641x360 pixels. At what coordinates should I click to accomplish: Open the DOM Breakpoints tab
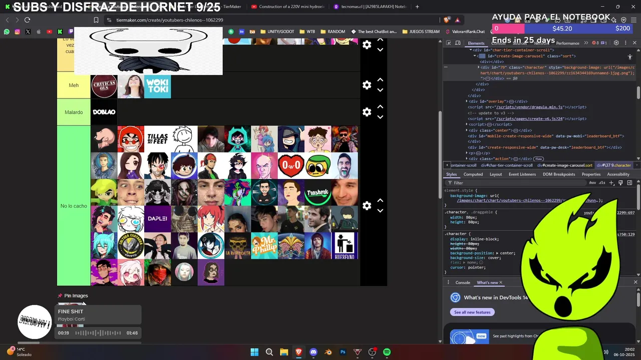point(559,174)
